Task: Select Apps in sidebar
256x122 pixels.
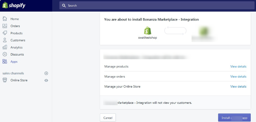Action: coord(14,62)
